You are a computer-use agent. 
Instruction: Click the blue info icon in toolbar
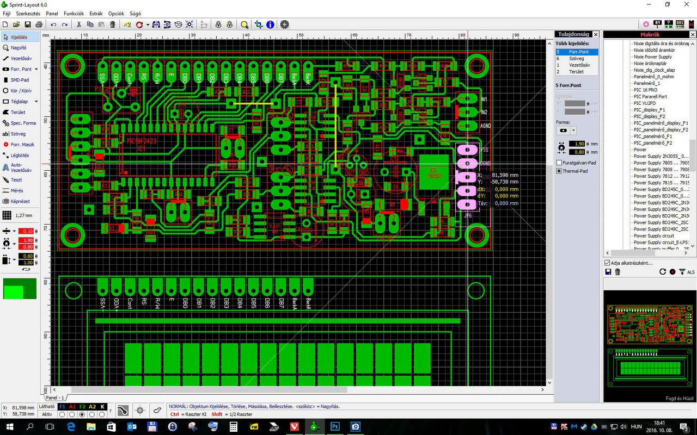click(x=270, y=24)
